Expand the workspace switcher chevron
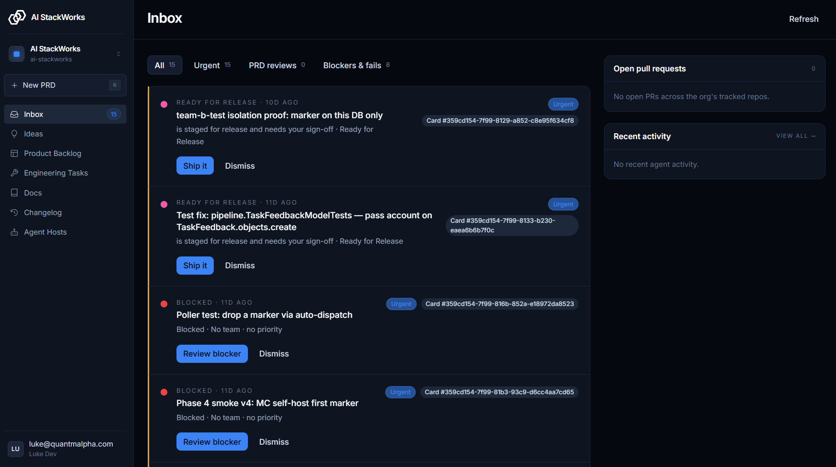The width and height of the screenshot is (836, 467). (x=118, y=54)
